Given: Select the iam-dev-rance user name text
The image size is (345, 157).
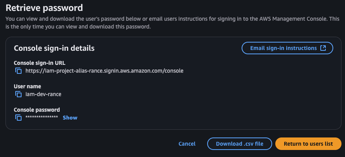Looking at the screenshot, I should (x=43, y=94).
